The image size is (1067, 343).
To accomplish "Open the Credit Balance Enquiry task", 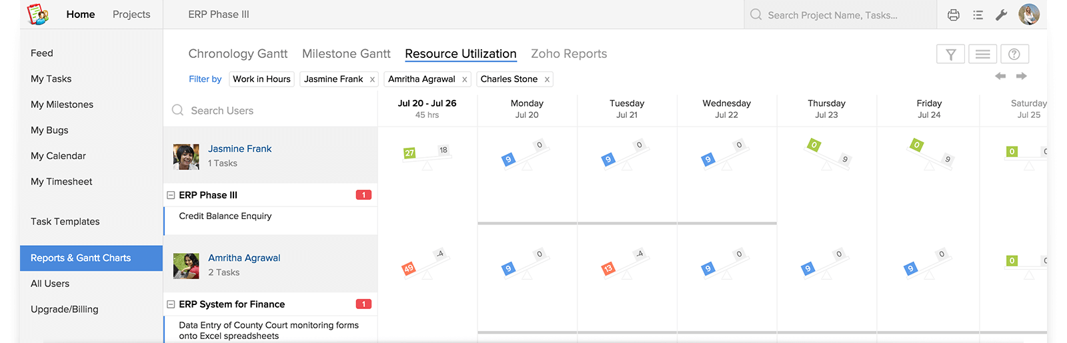I will pos(225,216).
